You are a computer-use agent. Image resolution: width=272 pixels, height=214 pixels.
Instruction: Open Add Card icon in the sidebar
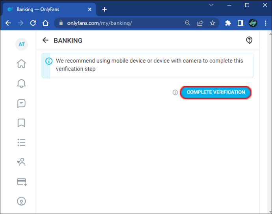[x=22, y=182]
